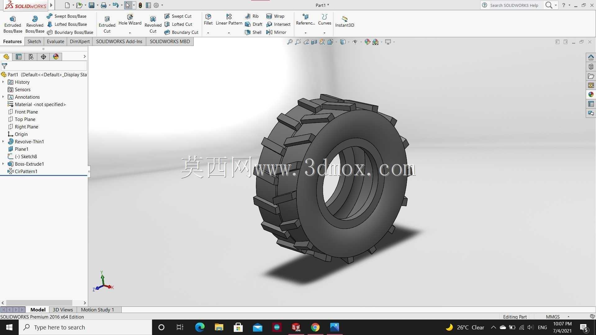Use the Mirror feature
Image resolution: width=596 pixels, height=335 pixels.
click(x=276, y=32)
